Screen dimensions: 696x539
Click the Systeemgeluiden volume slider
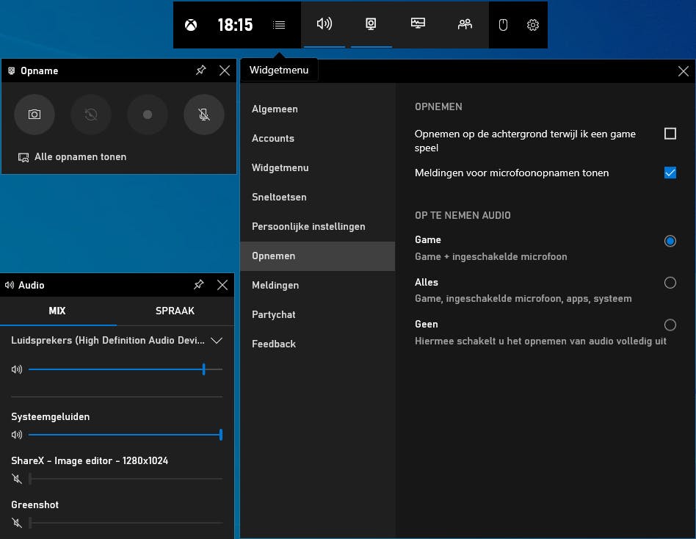tap(125, 435)
